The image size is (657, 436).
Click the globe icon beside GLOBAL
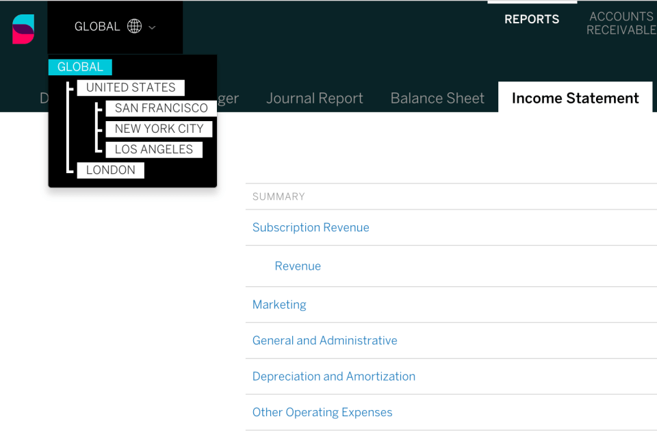point(135,27)
